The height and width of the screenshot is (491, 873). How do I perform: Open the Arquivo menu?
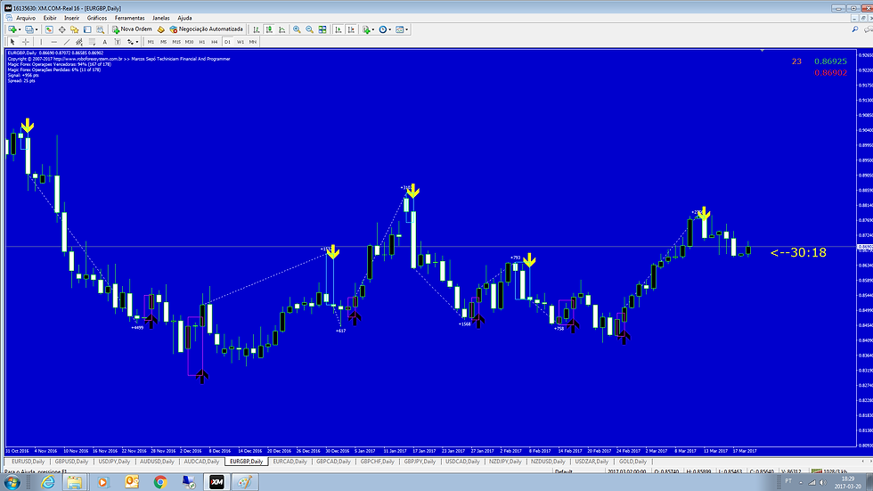[x=26, y=18]
